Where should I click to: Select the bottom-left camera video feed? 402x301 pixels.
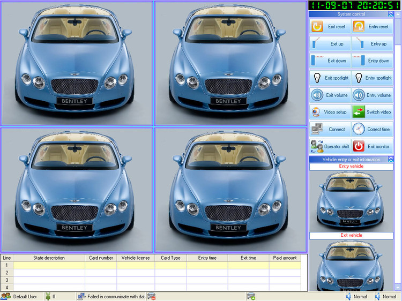(x=77, y=190)
